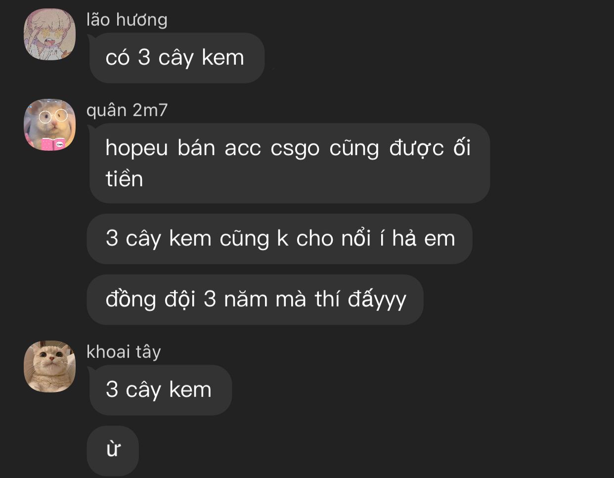Click the message about selling acc csgo
The width and height of the screenshot is (614, 478).
290,163
